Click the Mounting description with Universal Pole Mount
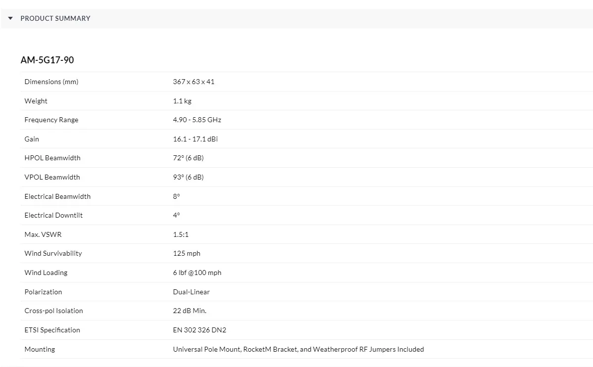This screenshot has width=593, height=367. pyautogui.click(x=298, y=349)
